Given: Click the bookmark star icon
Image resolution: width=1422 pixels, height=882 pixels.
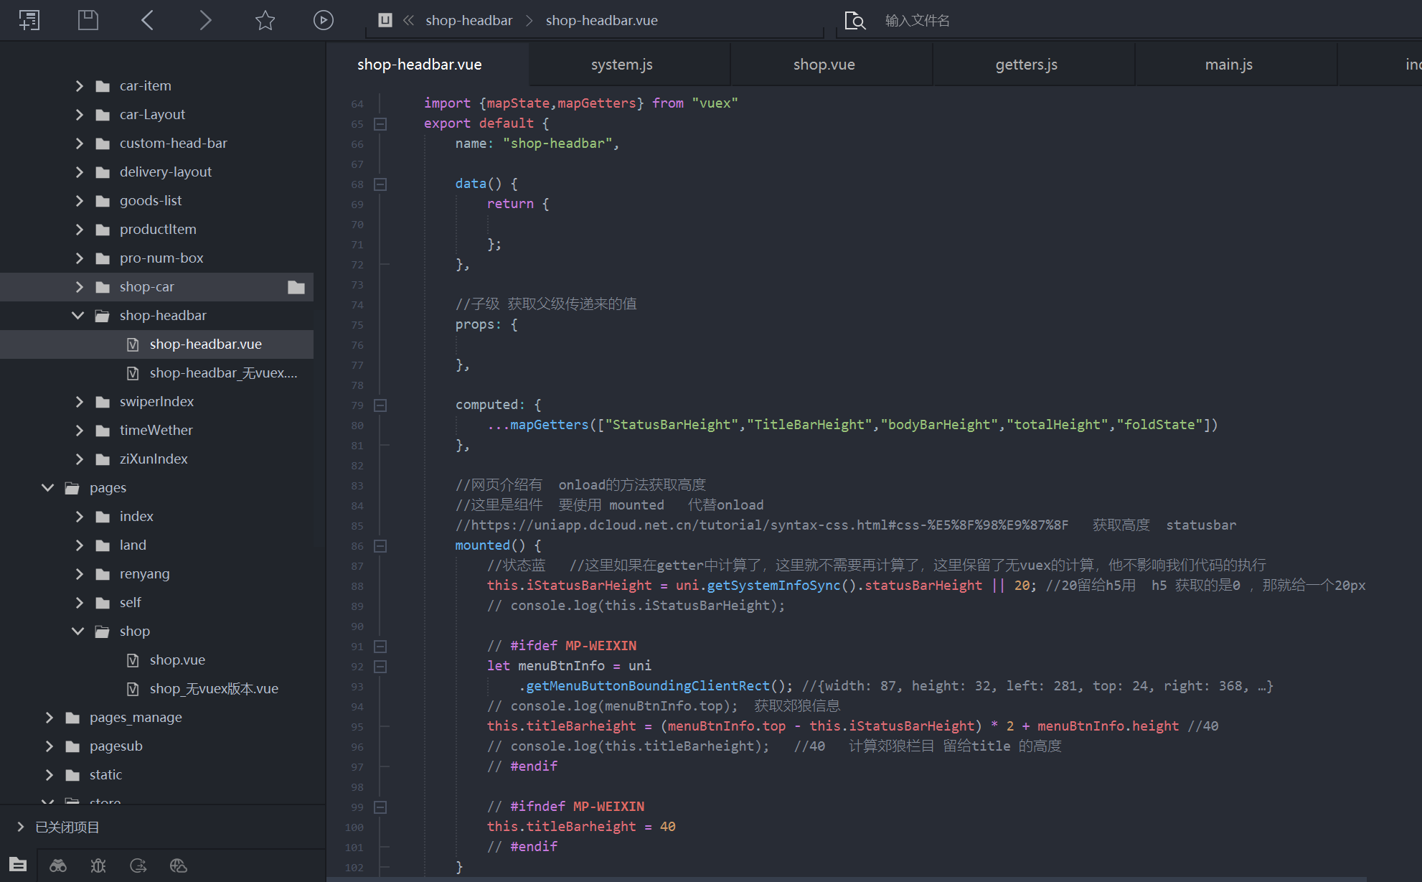Looking at the screenshot, I should click(265, 20).
